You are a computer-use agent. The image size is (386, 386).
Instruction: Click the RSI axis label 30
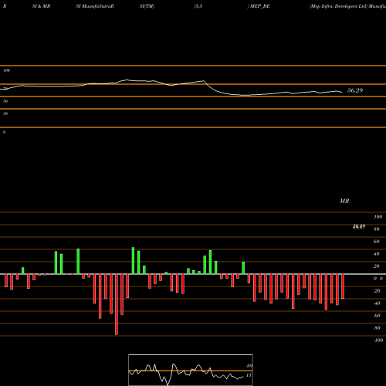point(5,113)
